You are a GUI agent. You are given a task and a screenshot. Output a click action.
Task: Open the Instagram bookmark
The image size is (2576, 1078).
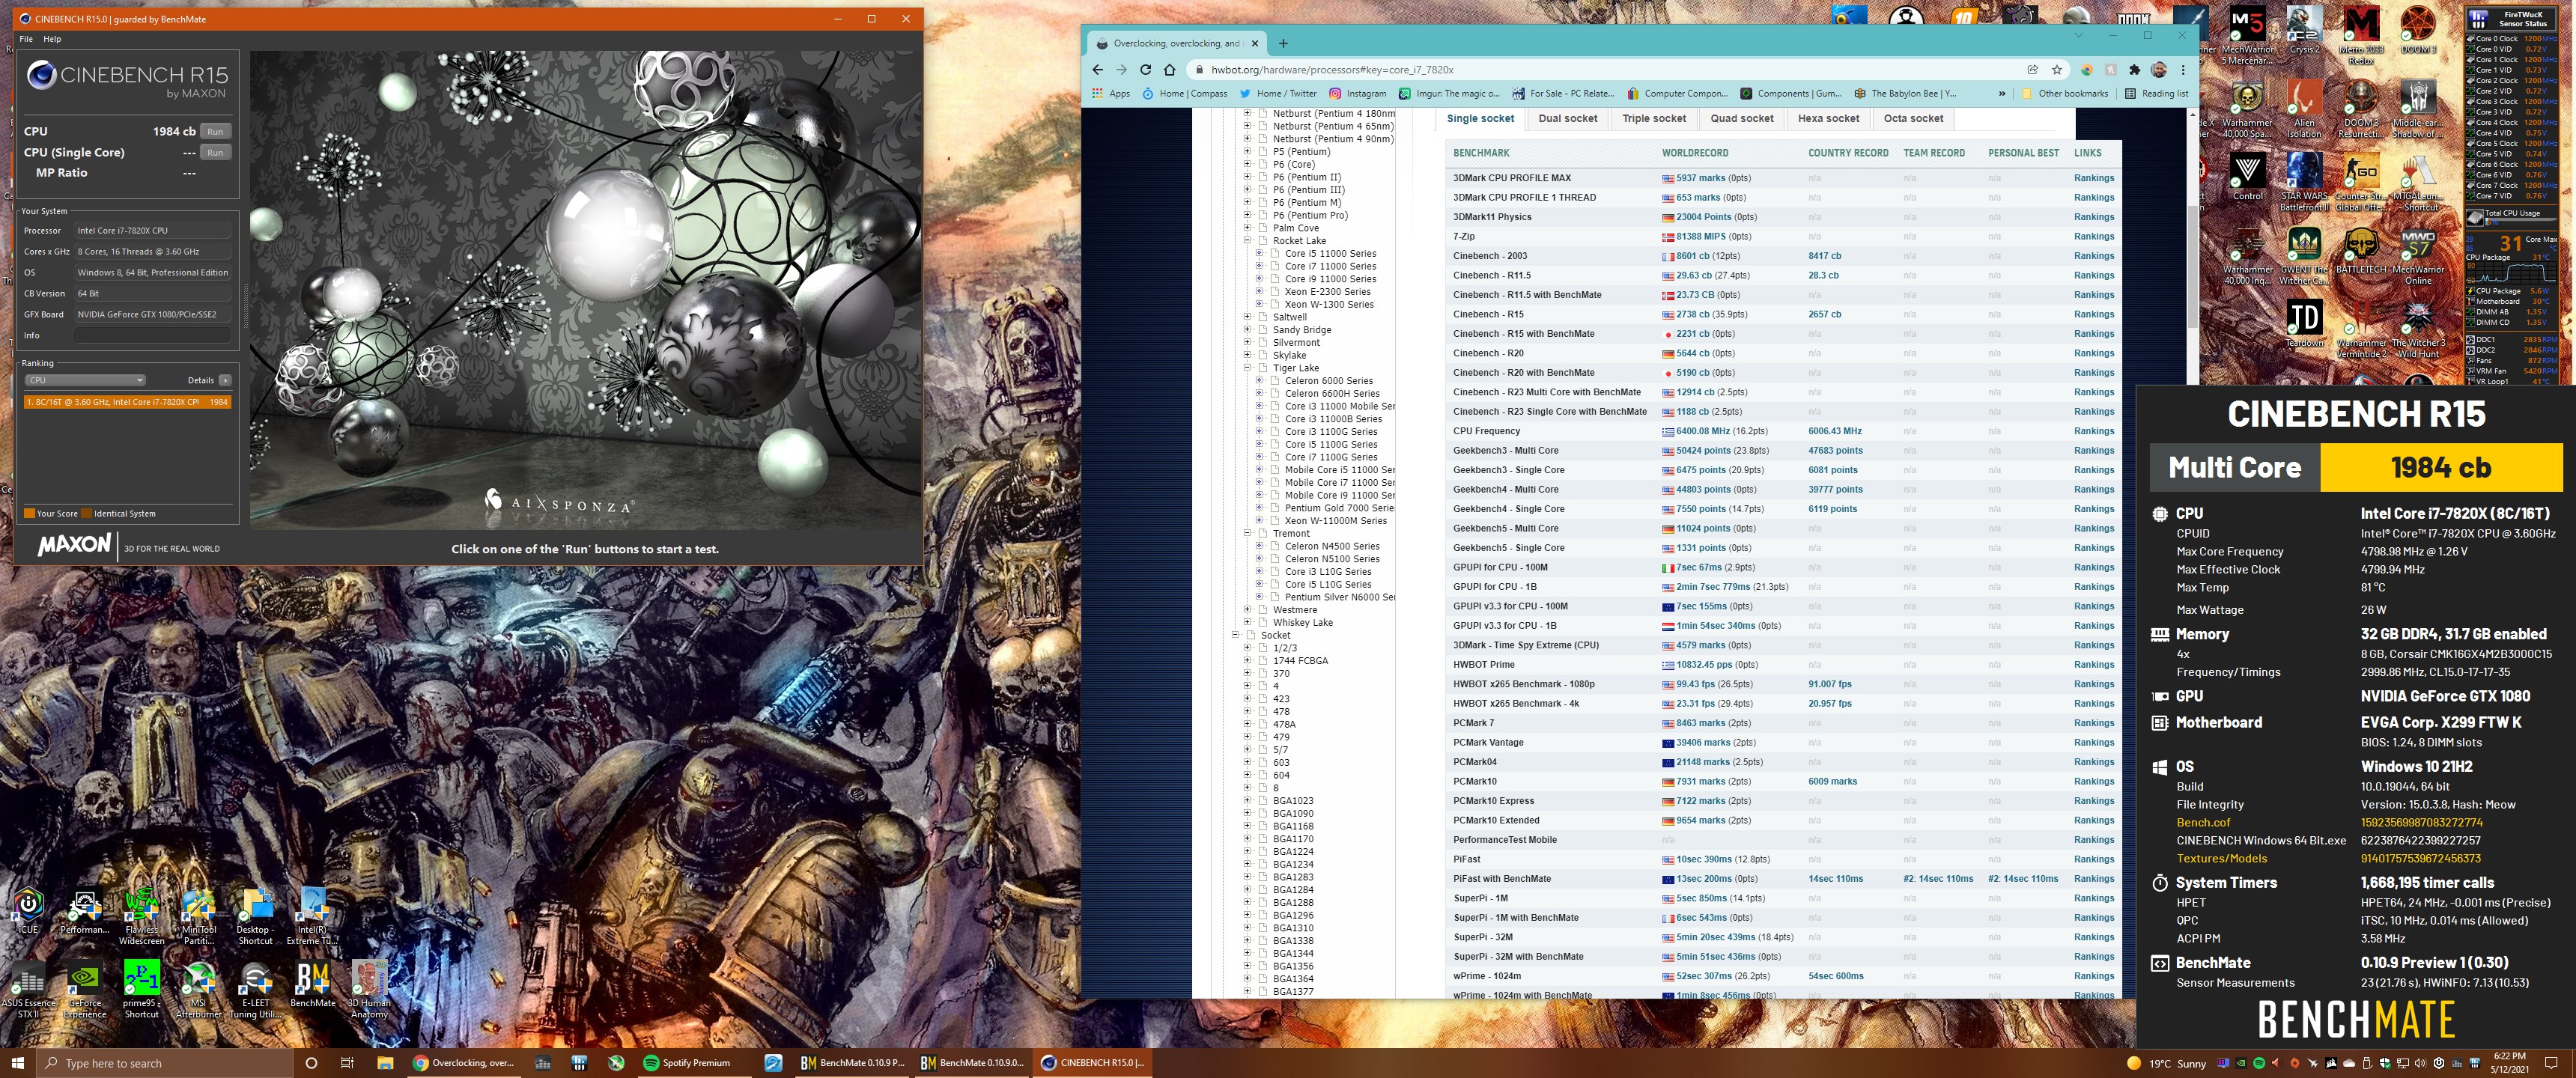point(1356,93)
